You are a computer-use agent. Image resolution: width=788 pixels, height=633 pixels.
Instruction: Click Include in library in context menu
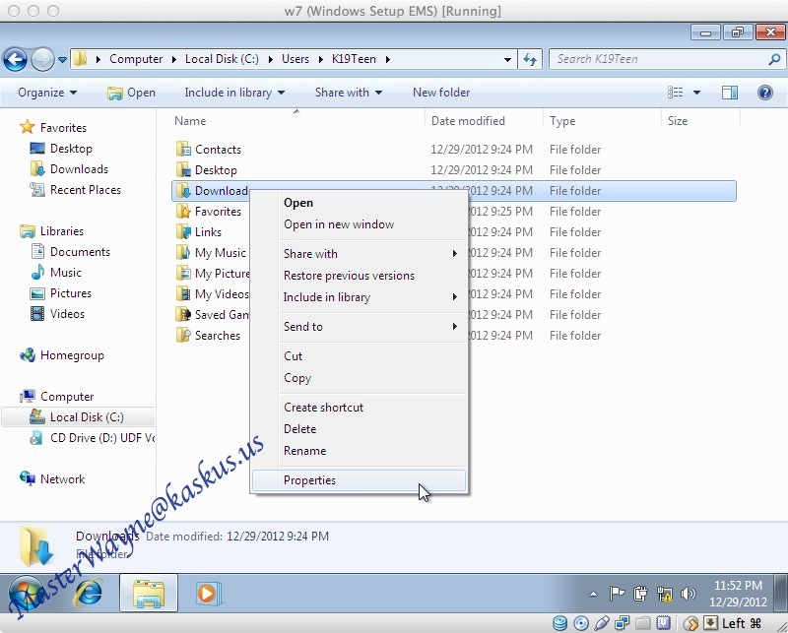(x=359, y=297)
